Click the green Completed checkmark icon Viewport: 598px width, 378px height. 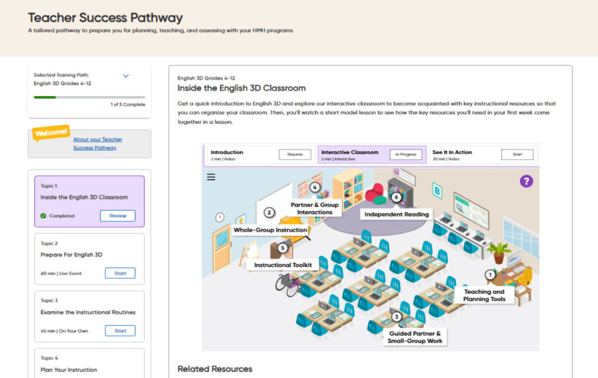(44, 216)
